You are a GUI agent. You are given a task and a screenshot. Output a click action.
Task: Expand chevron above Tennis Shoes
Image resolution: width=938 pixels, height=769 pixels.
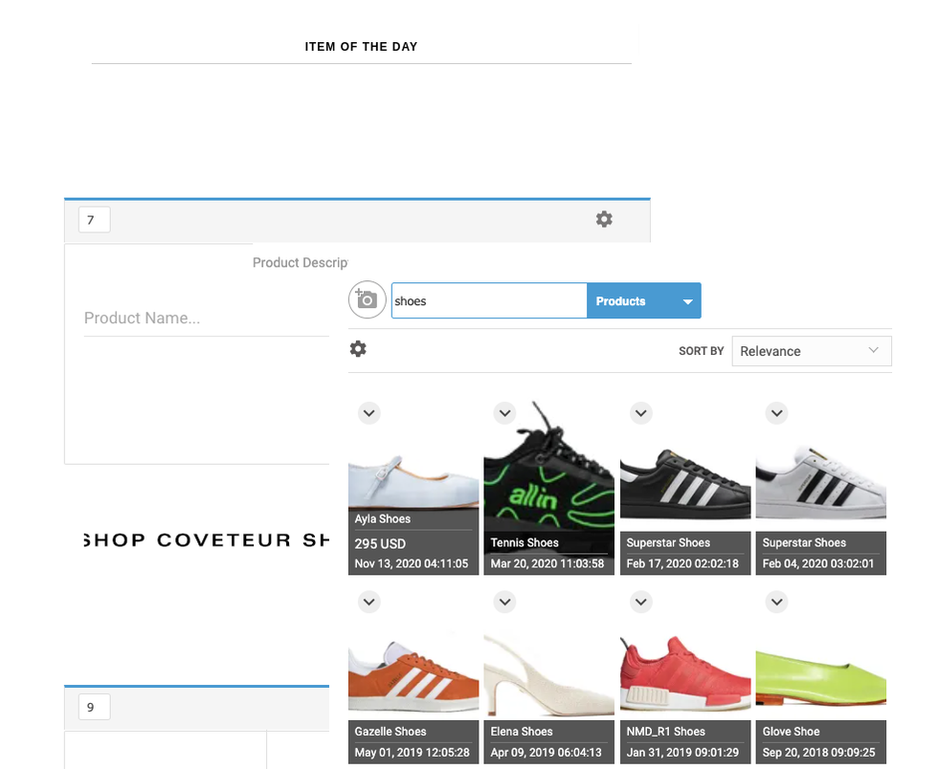pos(505,413)
